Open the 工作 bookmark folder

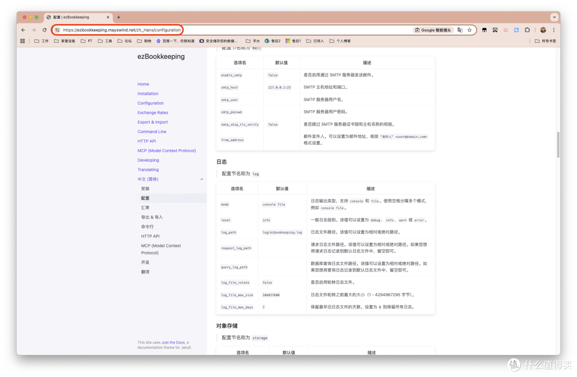point(41,41)
